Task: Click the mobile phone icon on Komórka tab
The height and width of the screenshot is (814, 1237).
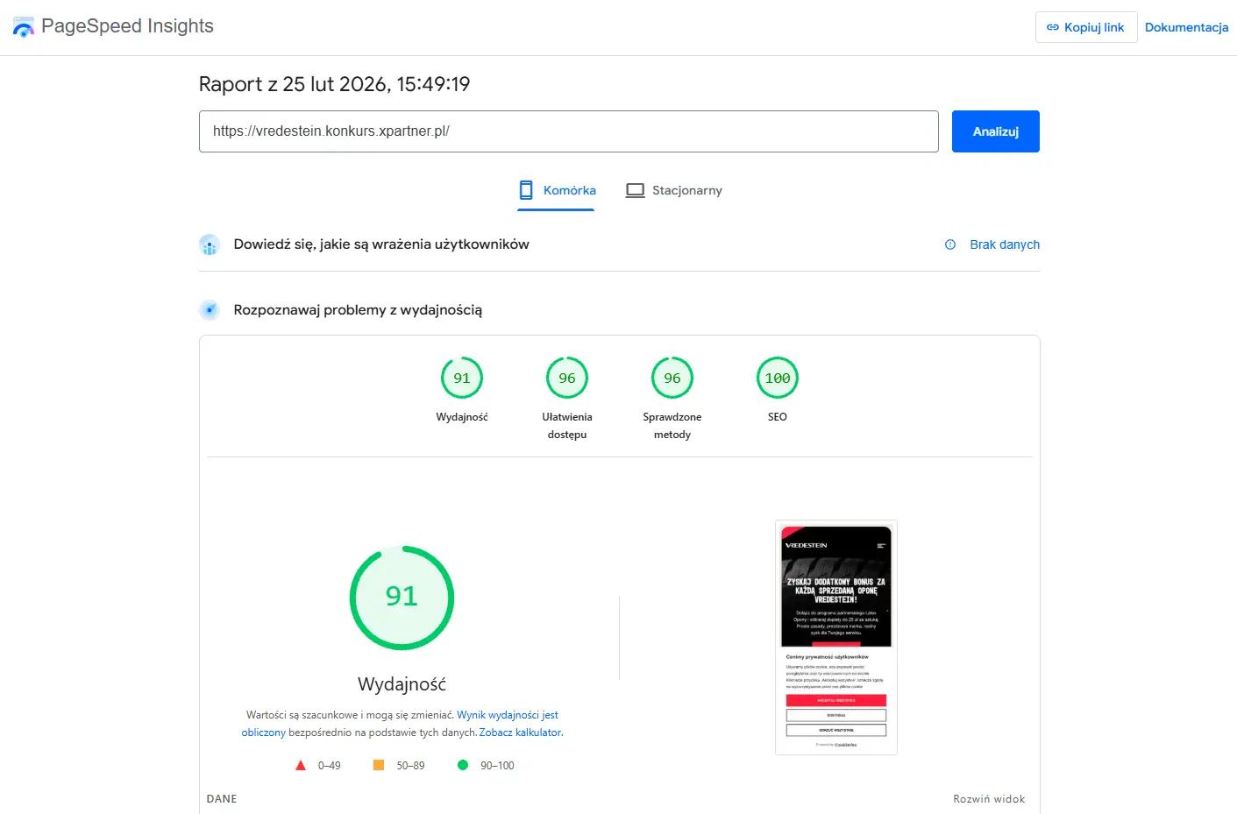Action: [526, 190]
